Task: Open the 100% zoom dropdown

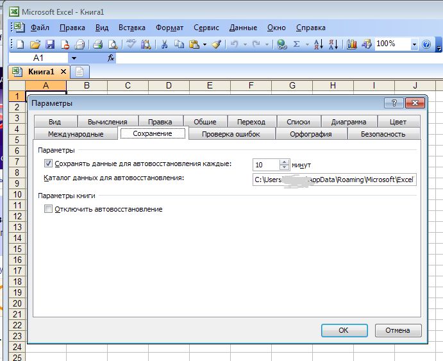Action: [414, 44]
